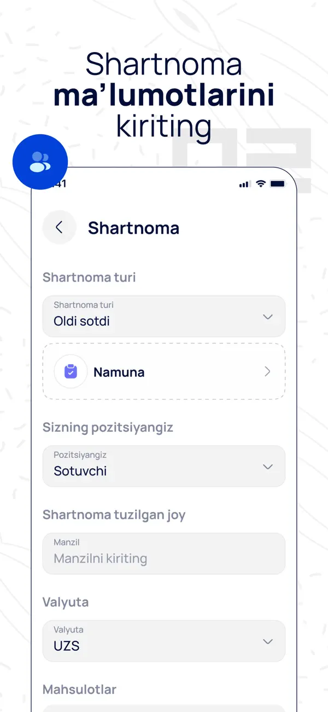Click the blue users group icon
Viewport: 328px width, 712px height.
[x=40, y=162]
